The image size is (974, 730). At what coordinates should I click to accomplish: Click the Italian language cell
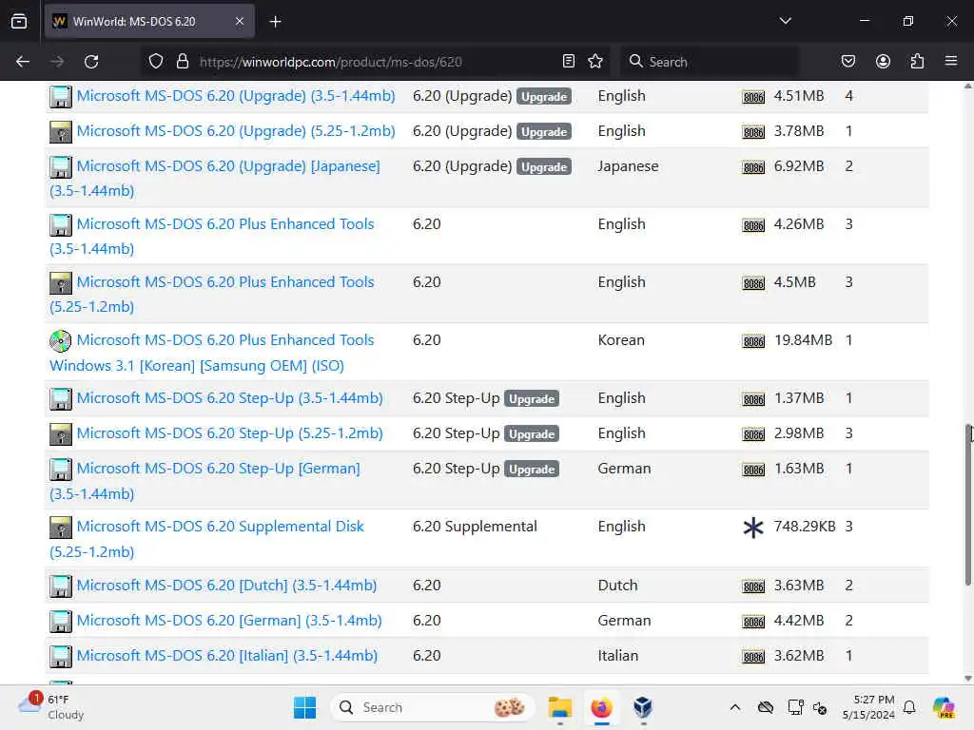point(618,656)
